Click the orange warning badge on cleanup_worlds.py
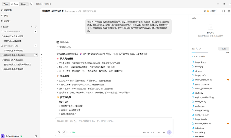The image size is (231, 138). [x=228, y=123]
